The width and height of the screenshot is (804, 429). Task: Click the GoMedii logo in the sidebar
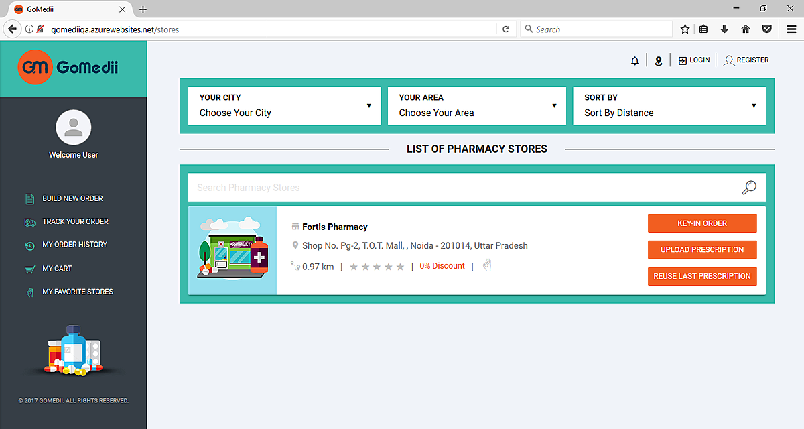(x=68, y=67)
